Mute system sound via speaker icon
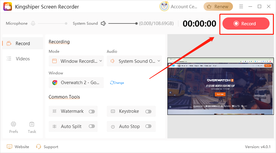Image resolution: width=276 pixels, height=153 pixels. pos(103,23)
